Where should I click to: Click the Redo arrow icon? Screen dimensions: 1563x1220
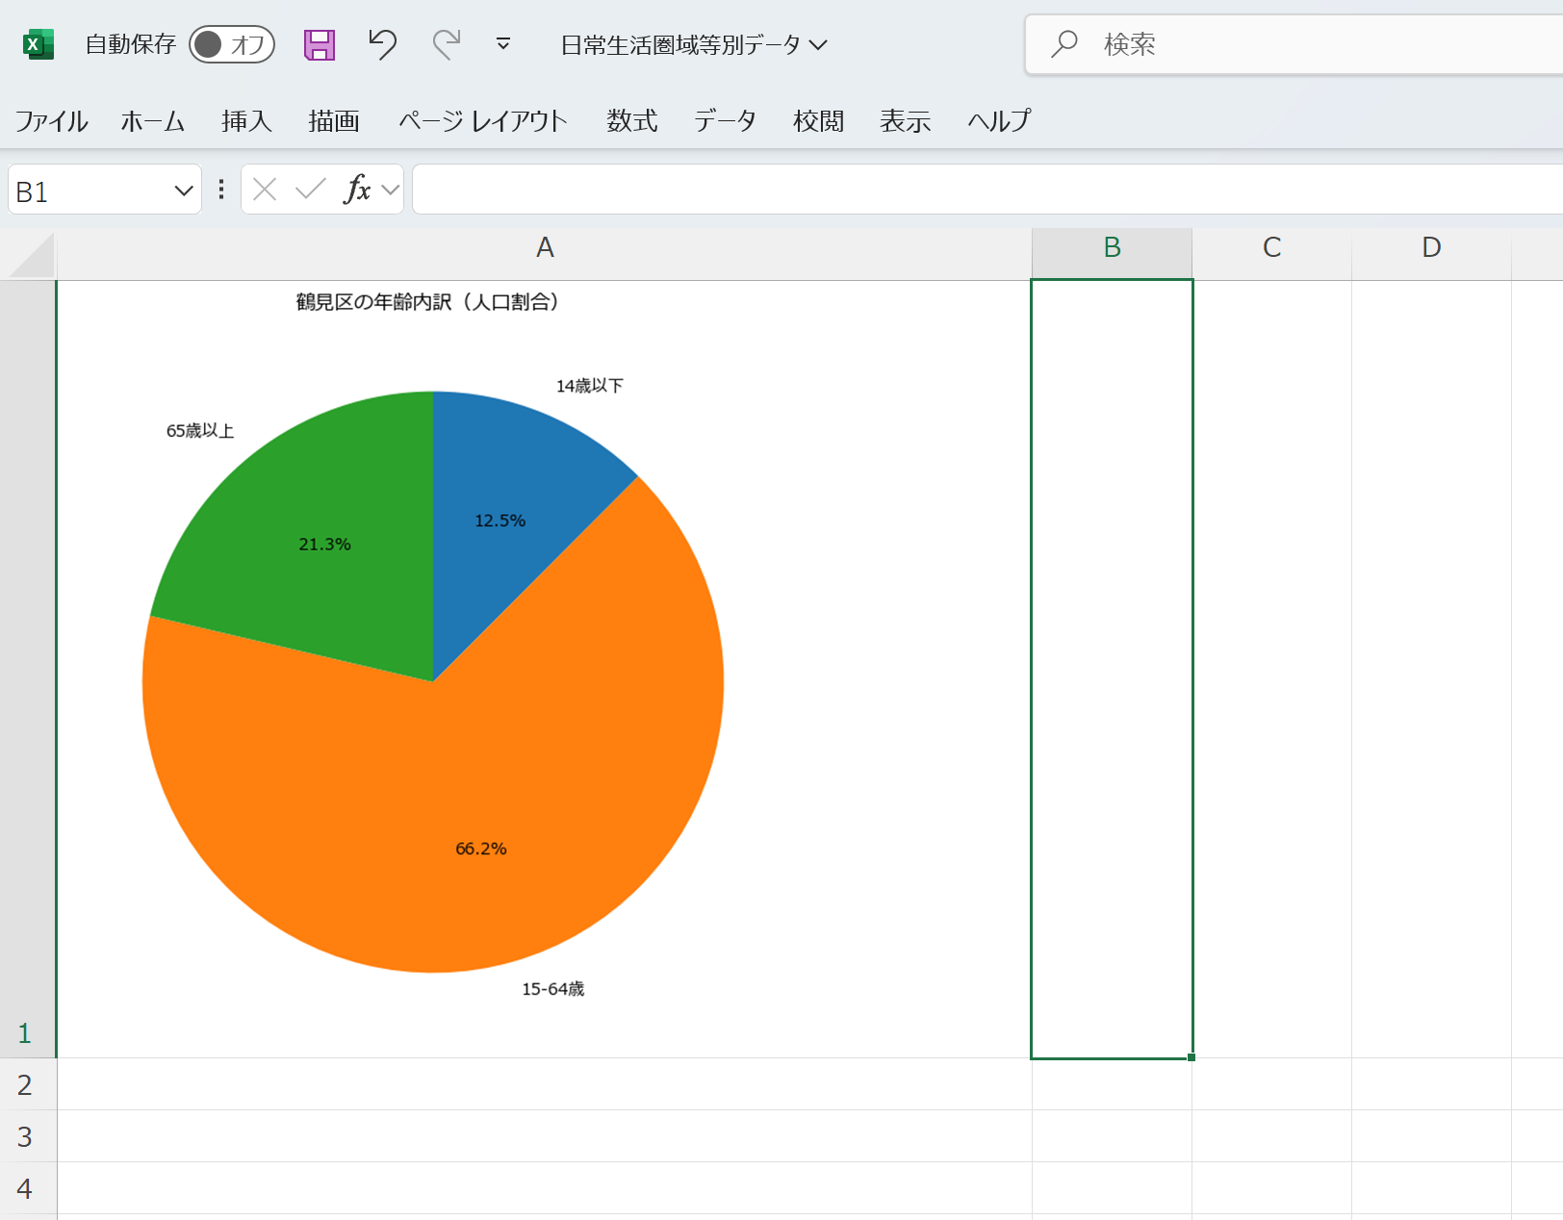tap(446, 44)
